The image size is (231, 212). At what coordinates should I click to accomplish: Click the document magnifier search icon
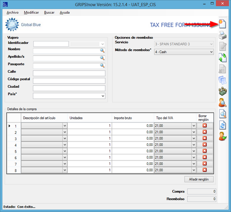point(223,114)
